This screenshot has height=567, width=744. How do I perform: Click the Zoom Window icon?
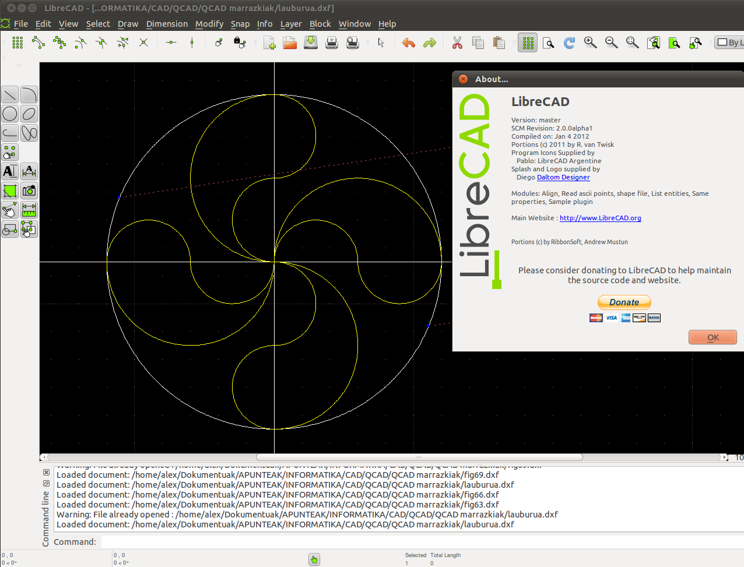pyautogui.click(x=675, y=43)
